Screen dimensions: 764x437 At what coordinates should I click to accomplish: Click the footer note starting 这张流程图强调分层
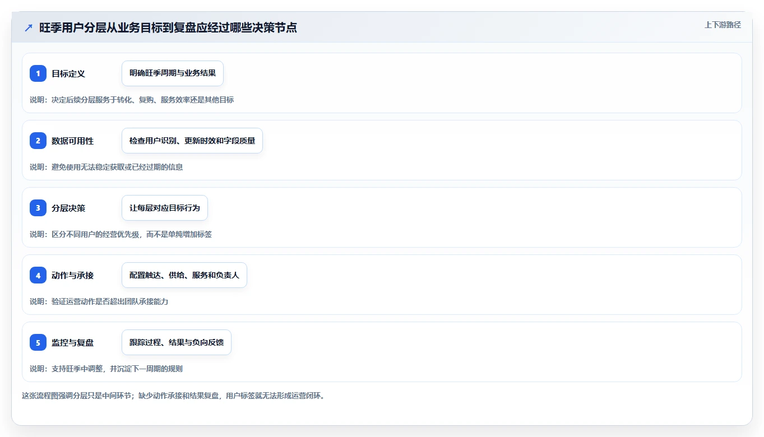pos(173,396)
